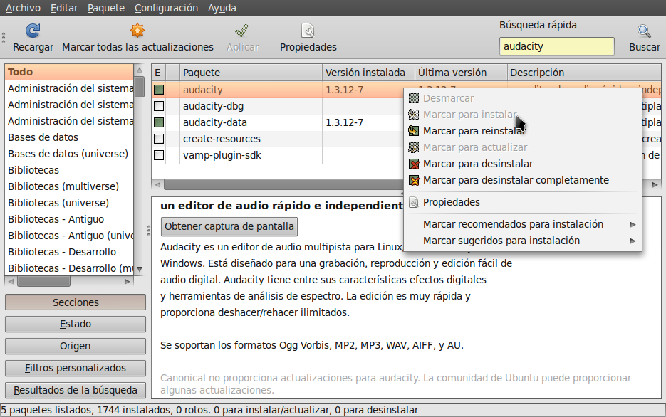
Task: Toggle the create-resources package checkbox
Action: (x=159, y=139)
